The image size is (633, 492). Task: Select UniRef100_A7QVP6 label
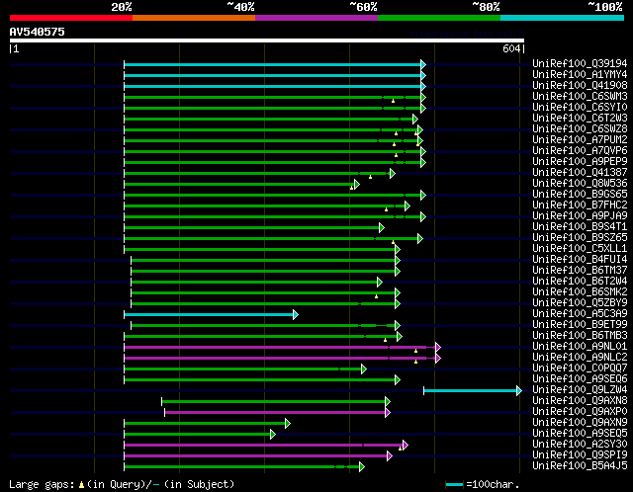pyautogui.click(x=580, y=151)
